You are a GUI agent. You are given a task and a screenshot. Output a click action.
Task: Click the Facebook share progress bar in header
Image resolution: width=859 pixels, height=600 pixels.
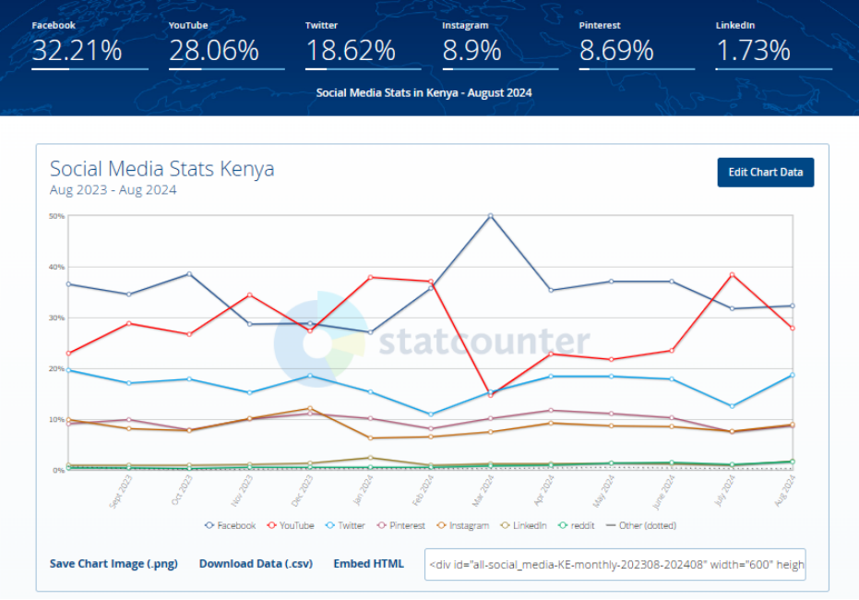89,69
